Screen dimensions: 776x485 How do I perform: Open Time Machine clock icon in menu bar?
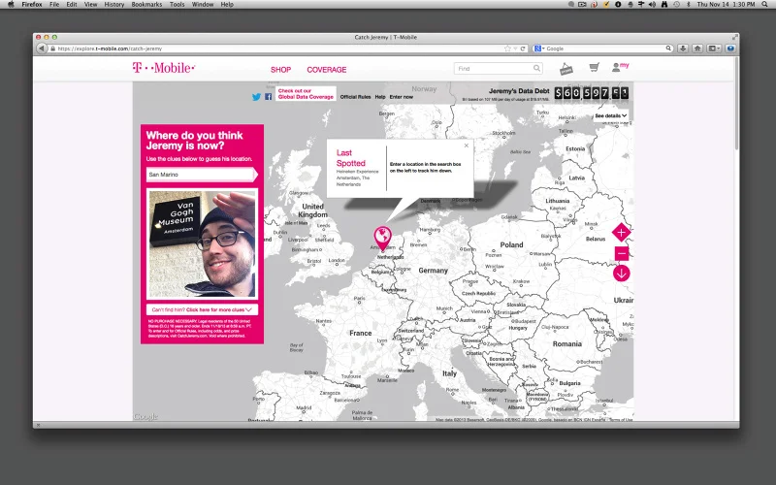tap(676, 5)
